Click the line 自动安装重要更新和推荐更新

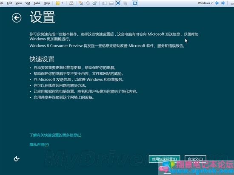coord(74,68)
